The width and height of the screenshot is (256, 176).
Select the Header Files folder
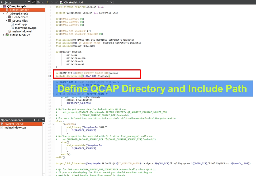pyautogui.click(x=20, y=17)
